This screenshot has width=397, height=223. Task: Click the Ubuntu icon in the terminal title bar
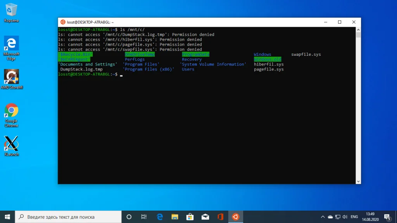click(63, 22)
